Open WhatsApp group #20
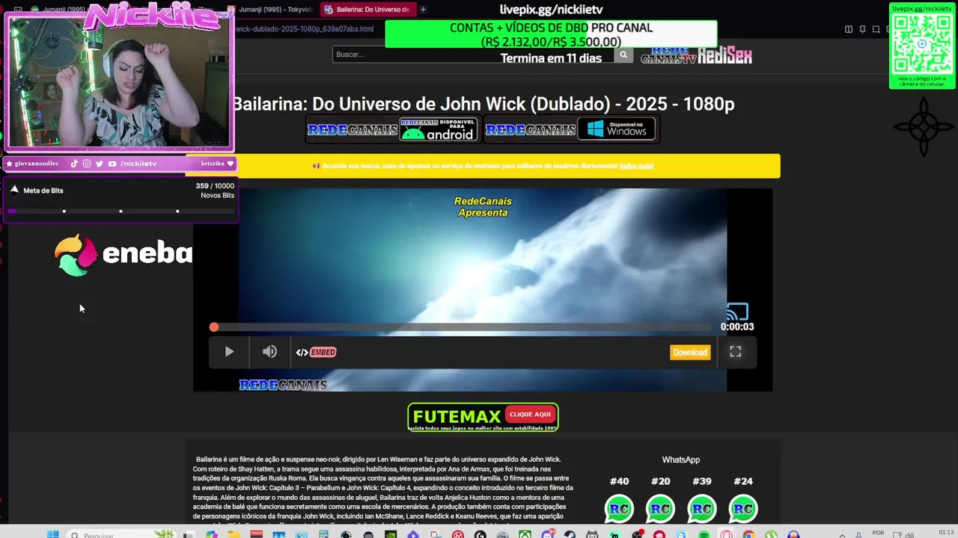 point(660,508)
